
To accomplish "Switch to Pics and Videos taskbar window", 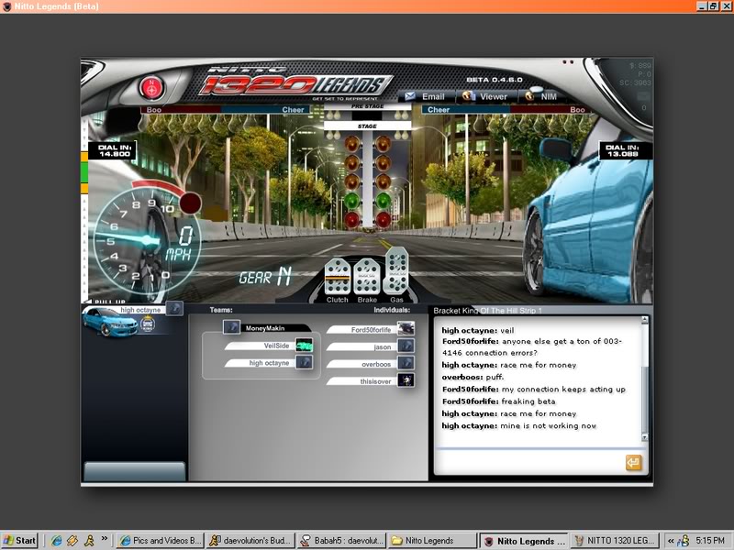I will coord(160,541).
